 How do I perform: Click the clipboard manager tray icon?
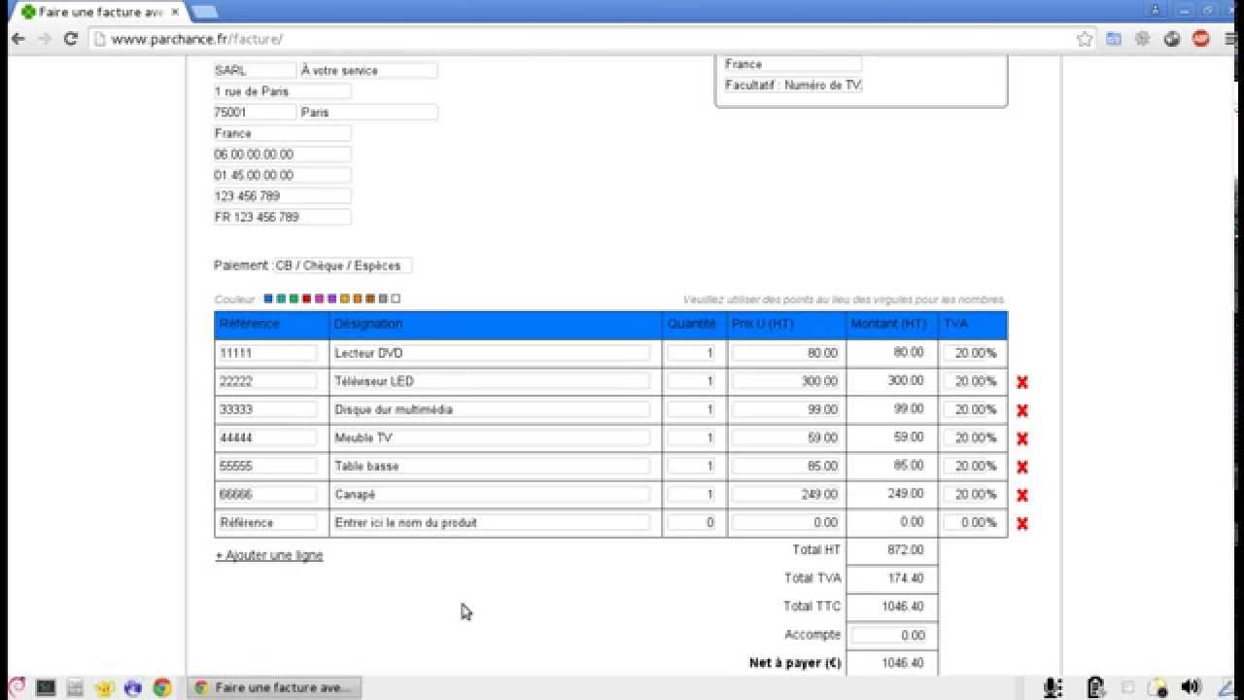point(1095,687)
